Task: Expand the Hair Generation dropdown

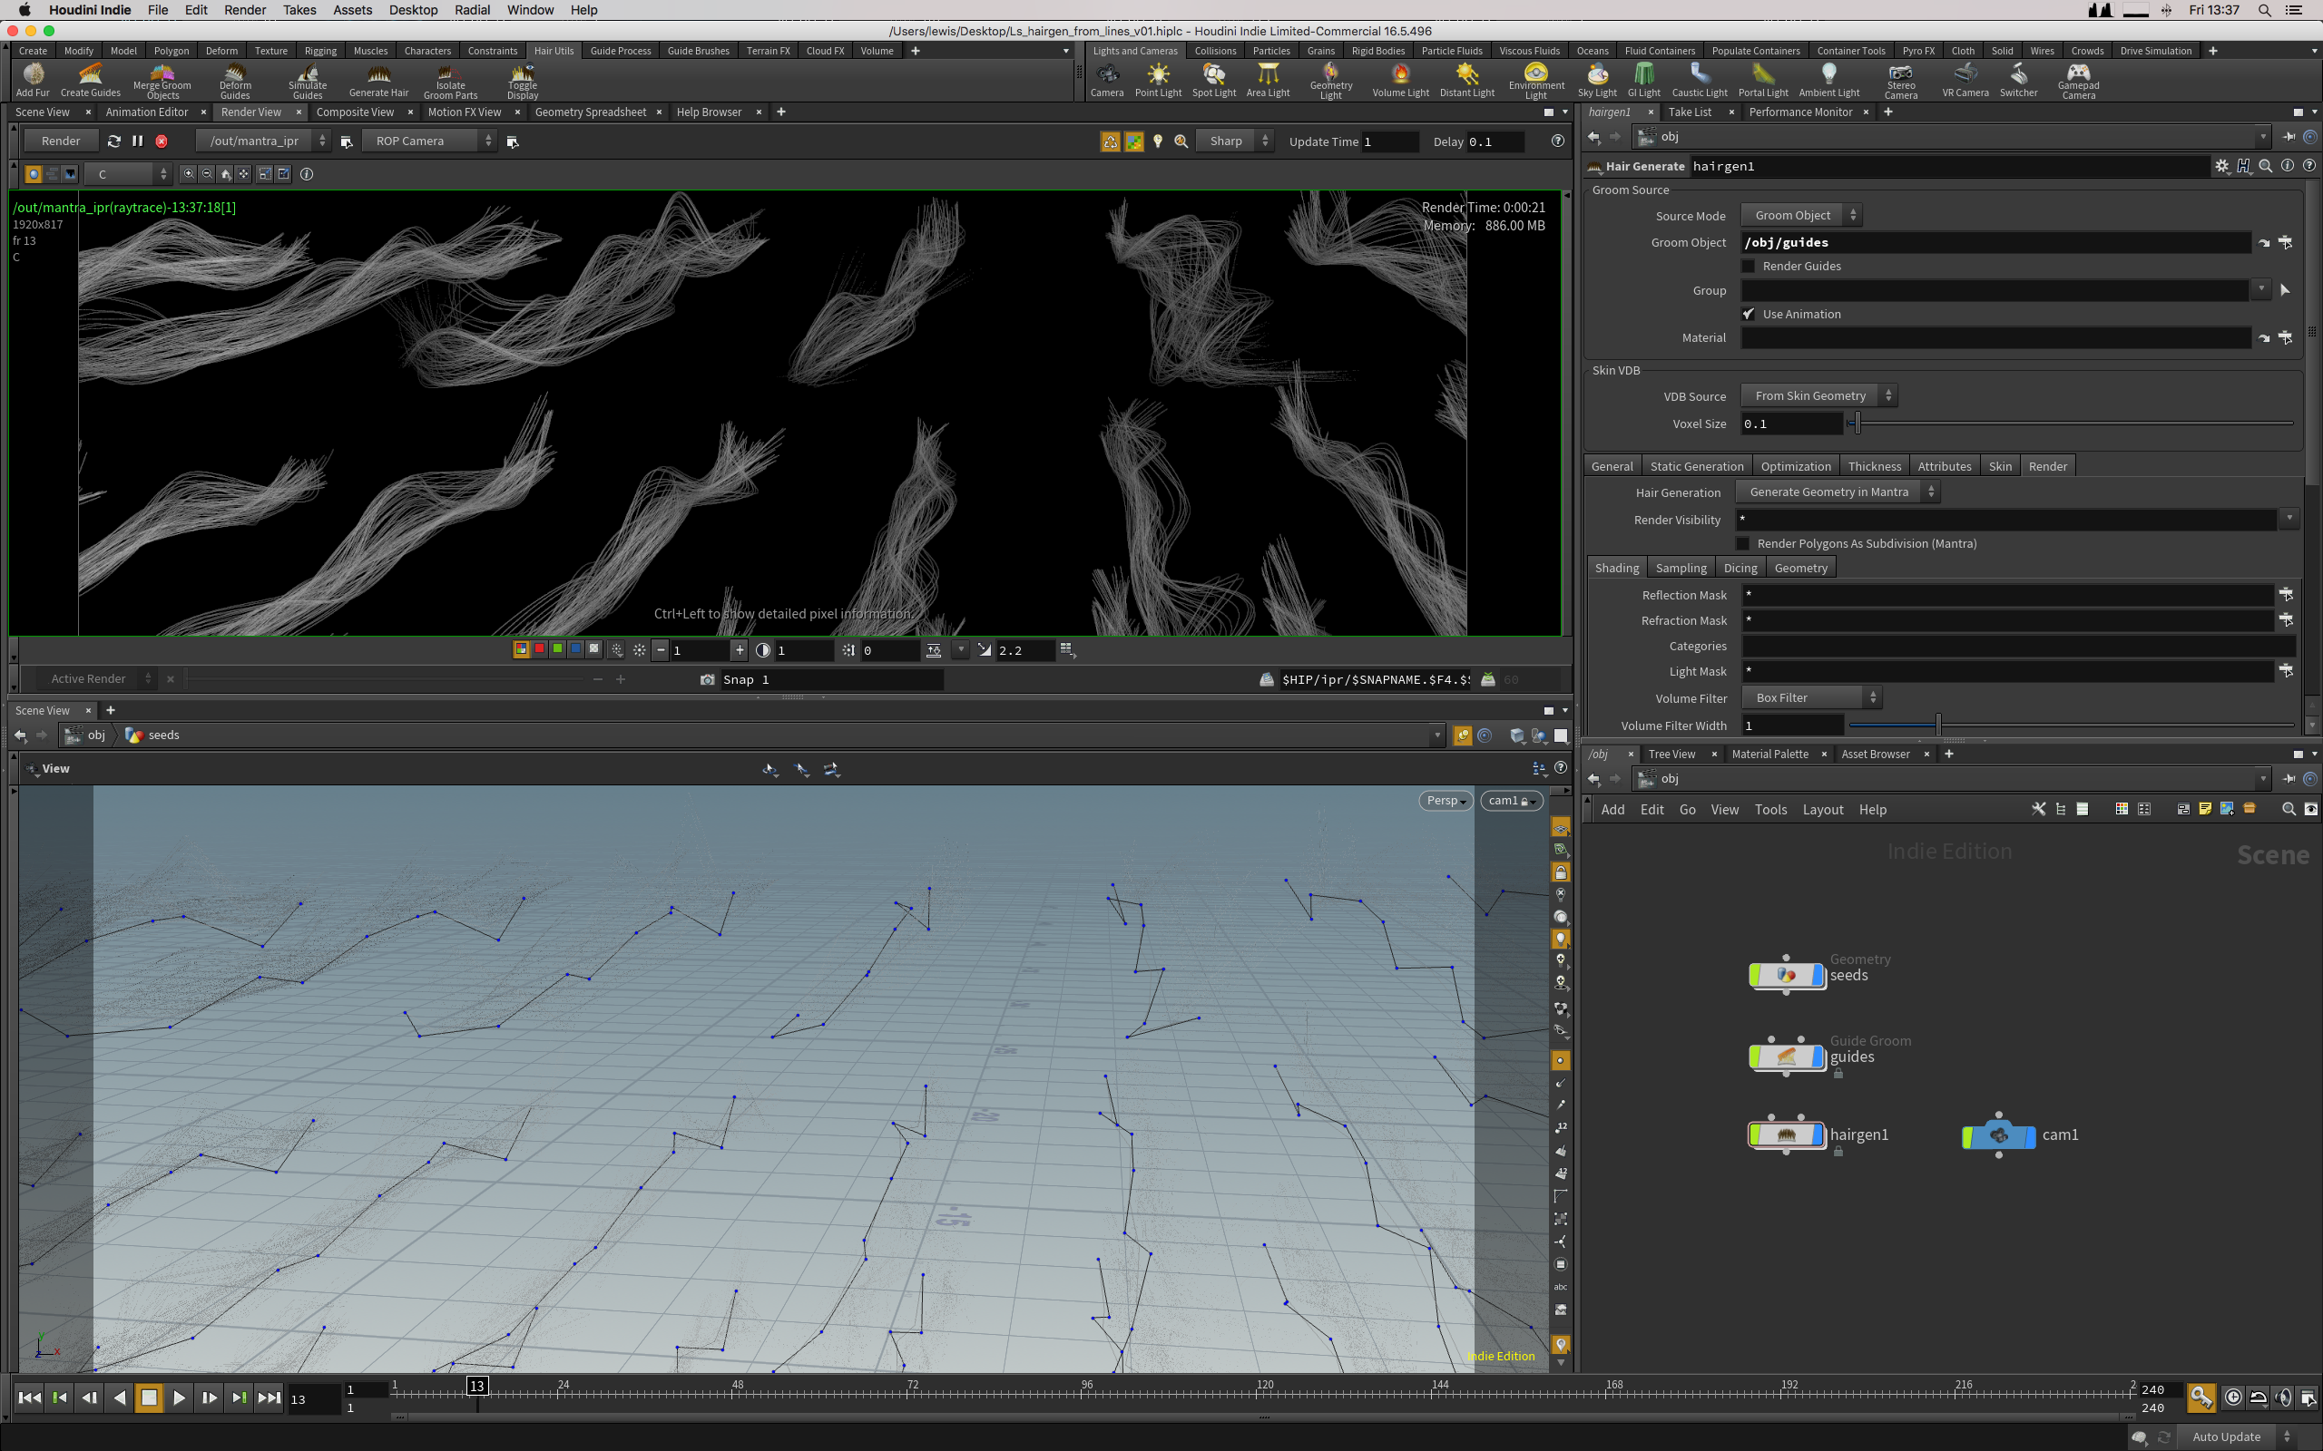Action: pos(1837,492)
